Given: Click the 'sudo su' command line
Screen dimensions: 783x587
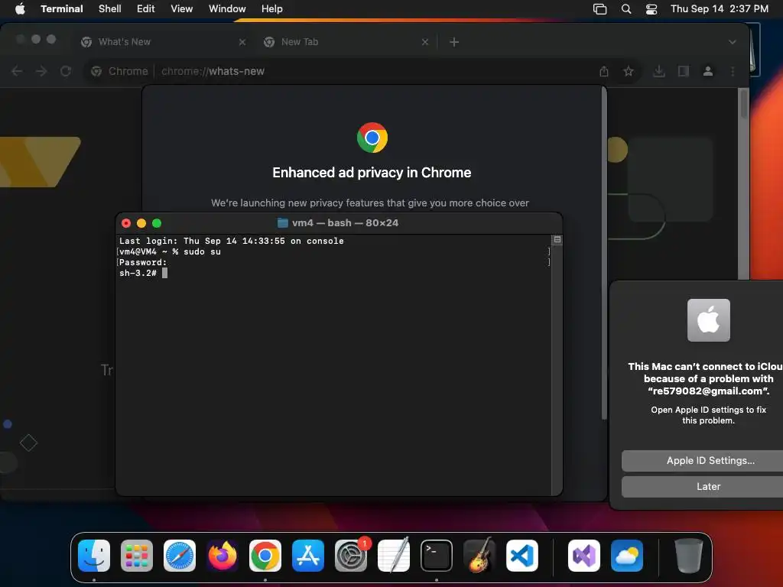Looking at the screenshot, I should coord(202,251).
